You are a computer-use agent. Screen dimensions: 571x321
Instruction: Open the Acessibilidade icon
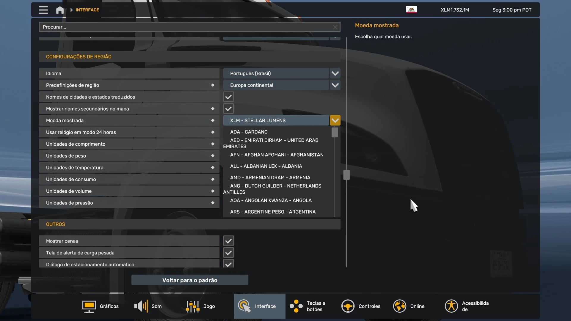tap(451, 306)
